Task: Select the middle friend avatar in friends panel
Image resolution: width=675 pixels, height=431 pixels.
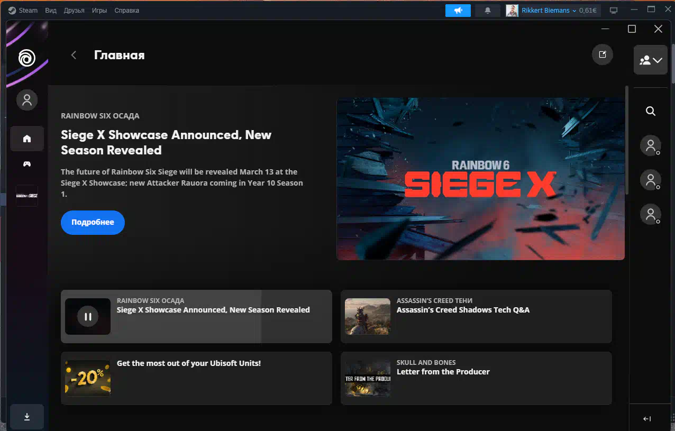Action: [x=651, y=179]
